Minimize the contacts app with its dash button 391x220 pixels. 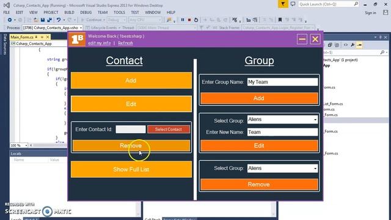pyautogui.click(x=302, y=39)
